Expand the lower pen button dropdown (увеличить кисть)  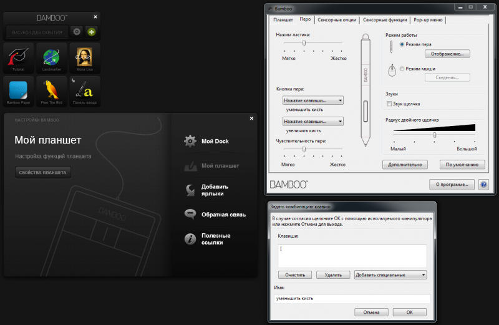coord(313,121)
